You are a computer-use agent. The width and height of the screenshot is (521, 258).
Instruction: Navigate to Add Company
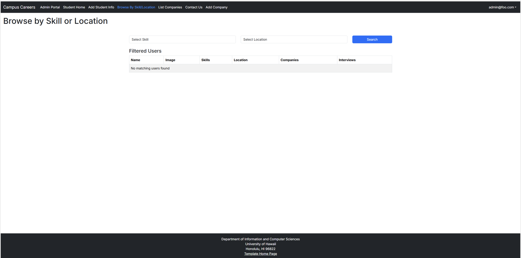216,7
